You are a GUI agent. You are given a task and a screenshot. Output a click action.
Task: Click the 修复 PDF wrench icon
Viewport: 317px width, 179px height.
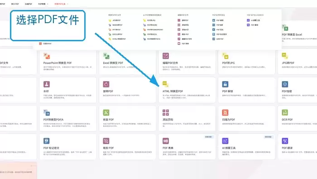[106, 112]
